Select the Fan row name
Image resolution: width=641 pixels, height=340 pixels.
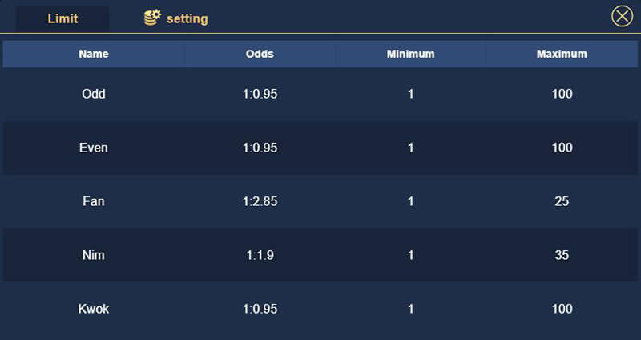click(x=94, y=201)
